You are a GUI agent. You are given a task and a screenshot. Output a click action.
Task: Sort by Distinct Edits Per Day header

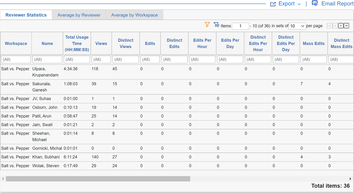click(286, 44)
